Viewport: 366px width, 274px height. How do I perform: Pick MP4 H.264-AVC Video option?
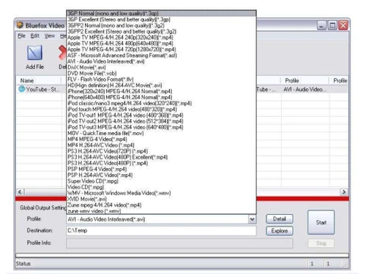(161, 145)
